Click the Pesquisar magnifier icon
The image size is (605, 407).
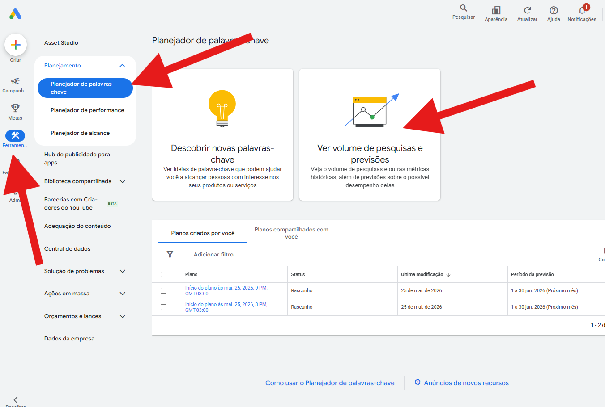click(464, 8)
